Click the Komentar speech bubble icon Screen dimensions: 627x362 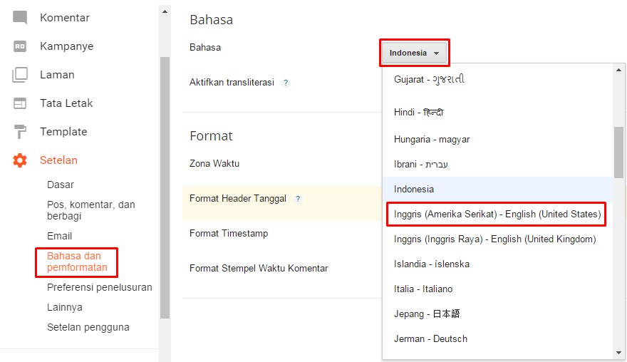pyautogui.click(x=20, y=18)
